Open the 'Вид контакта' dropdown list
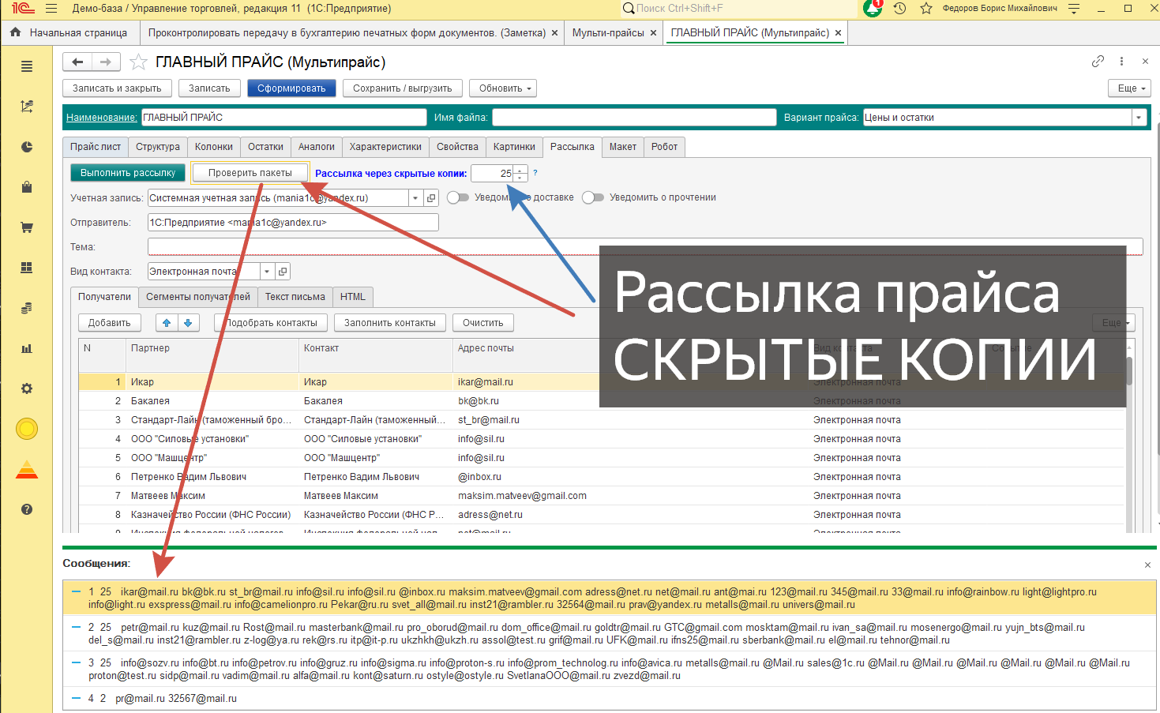The width and height of the screenshot is (1160, 713). click(267, 272)
